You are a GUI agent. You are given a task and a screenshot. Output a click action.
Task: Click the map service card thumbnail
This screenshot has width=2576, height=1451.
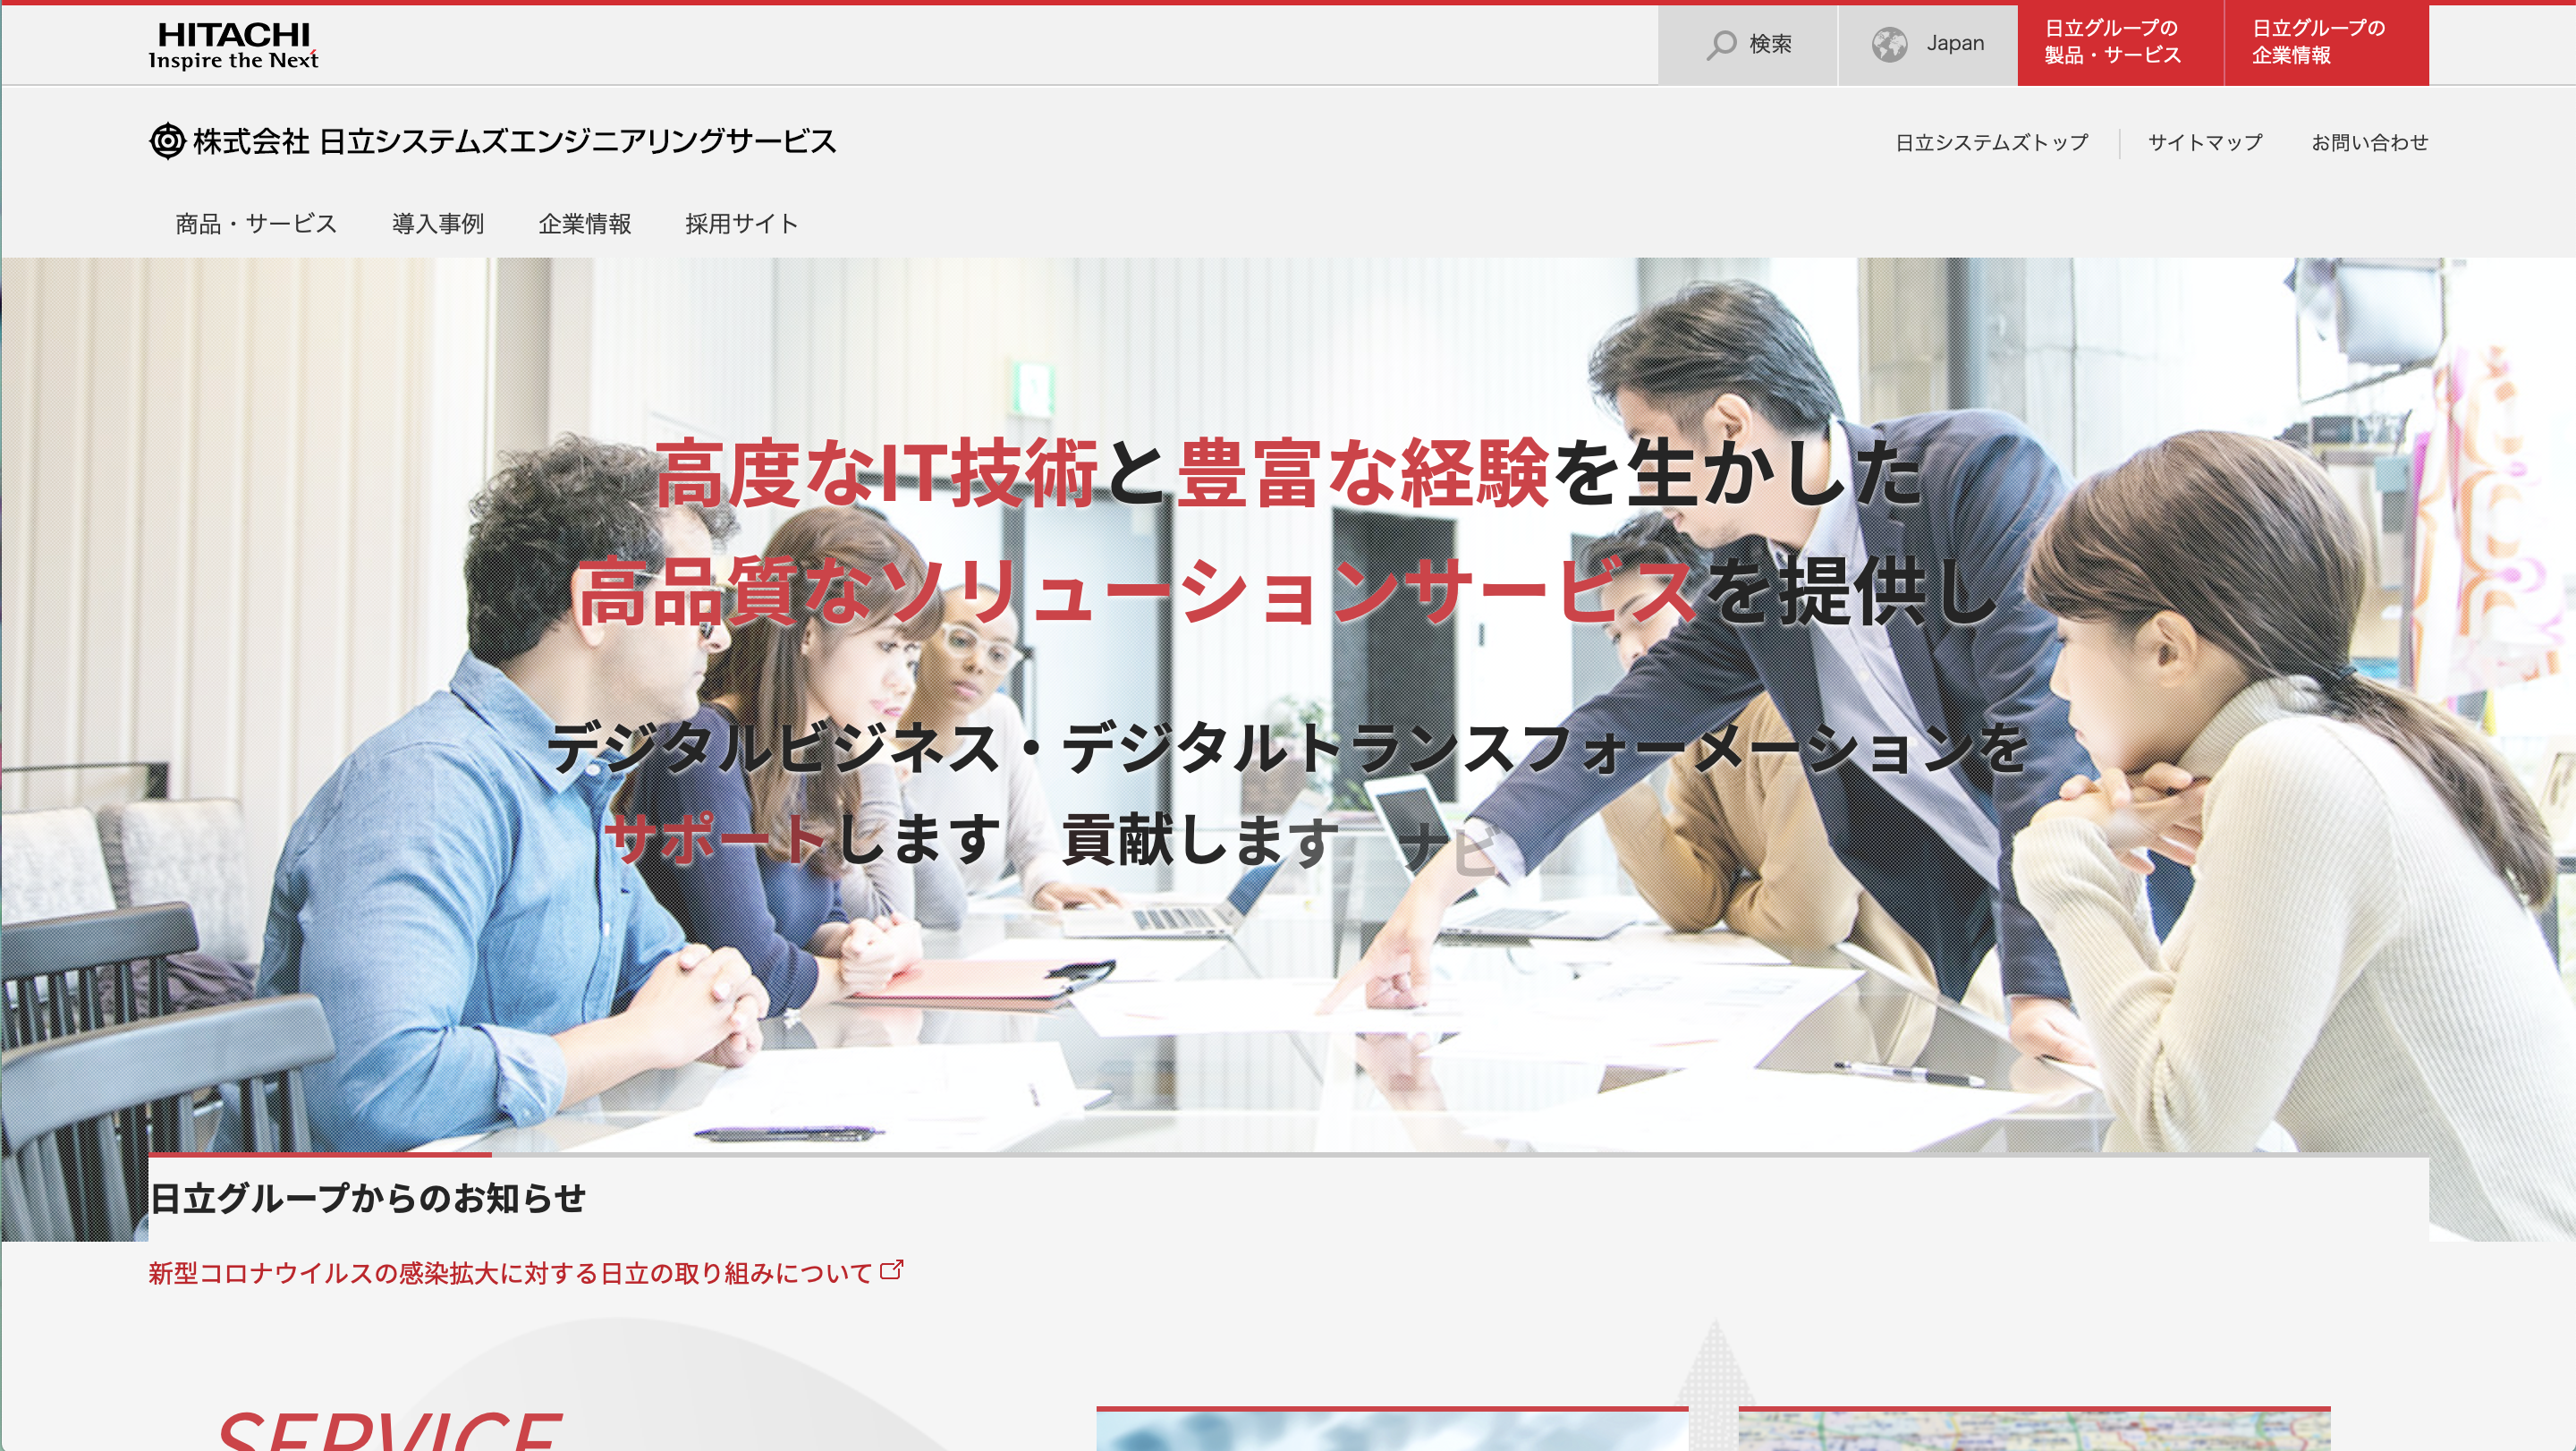[x=2034, y=1429]
